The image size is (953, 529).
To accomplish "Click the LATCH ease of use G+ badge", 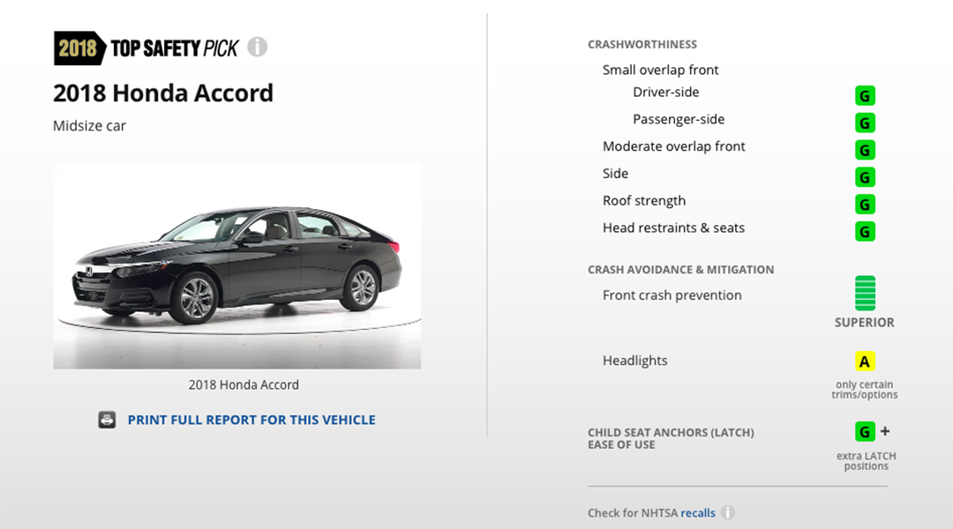I will point(872,432).
